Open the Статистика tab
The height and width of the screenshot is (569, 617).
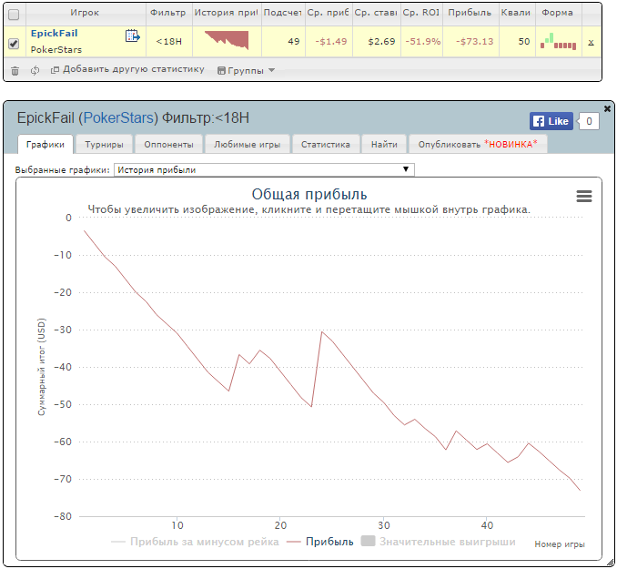coord(326,145)
